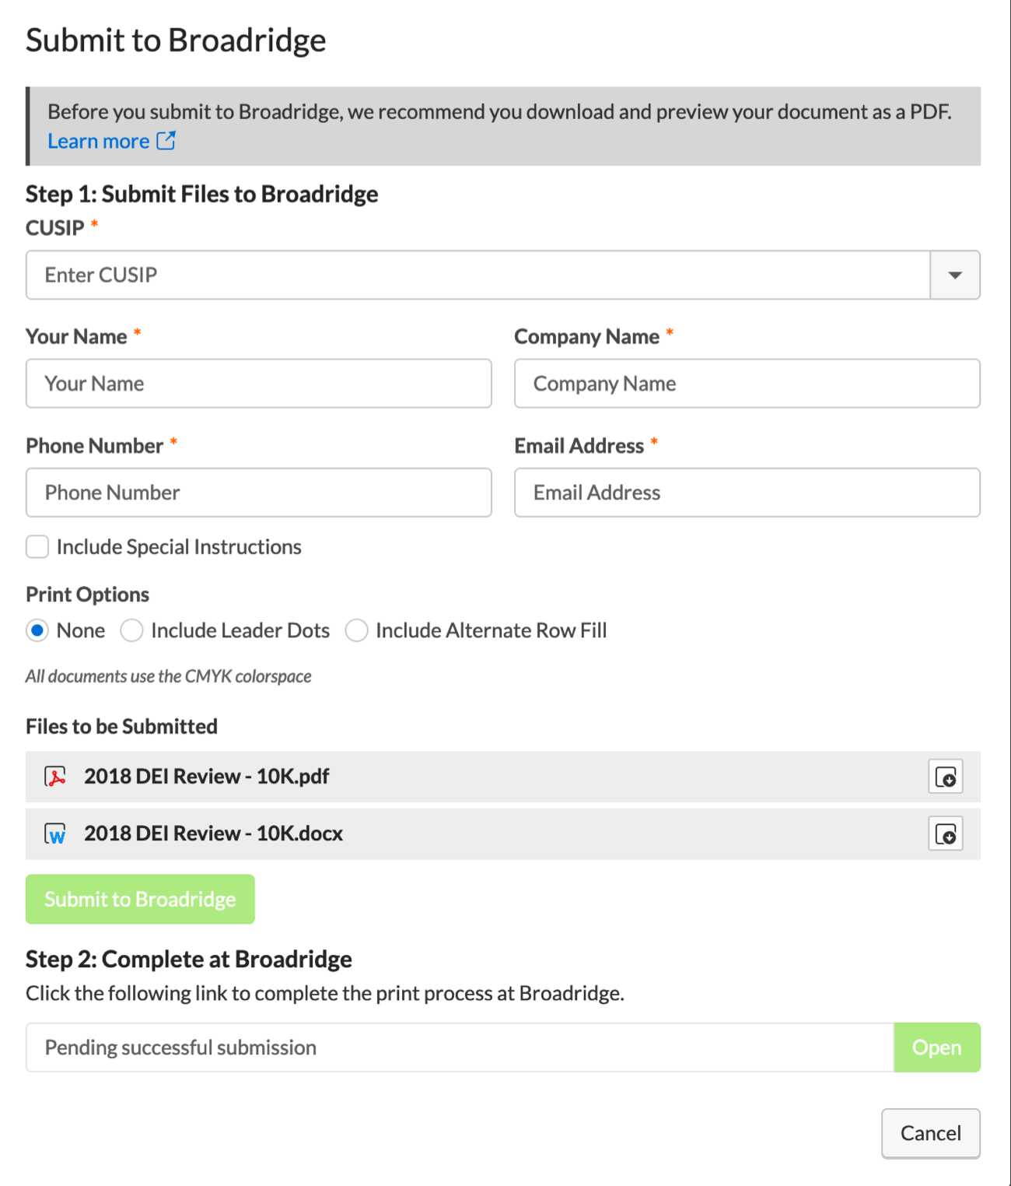Open the Learn more link
Viewport: 1011px width, 1186px height.
tap(99, 141)
